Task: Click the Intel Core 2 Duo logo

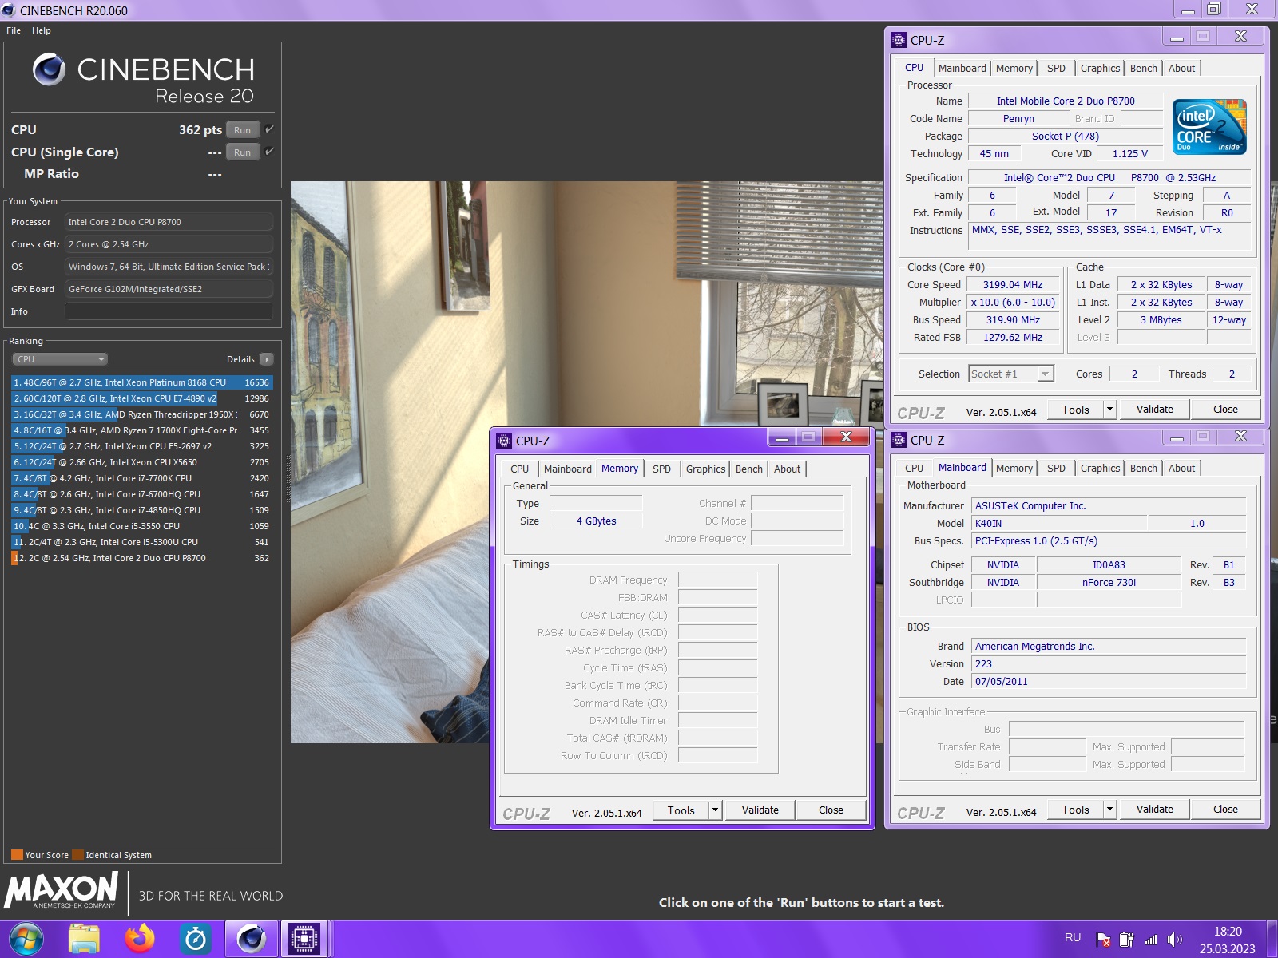Action: [x=1209, y=127]
